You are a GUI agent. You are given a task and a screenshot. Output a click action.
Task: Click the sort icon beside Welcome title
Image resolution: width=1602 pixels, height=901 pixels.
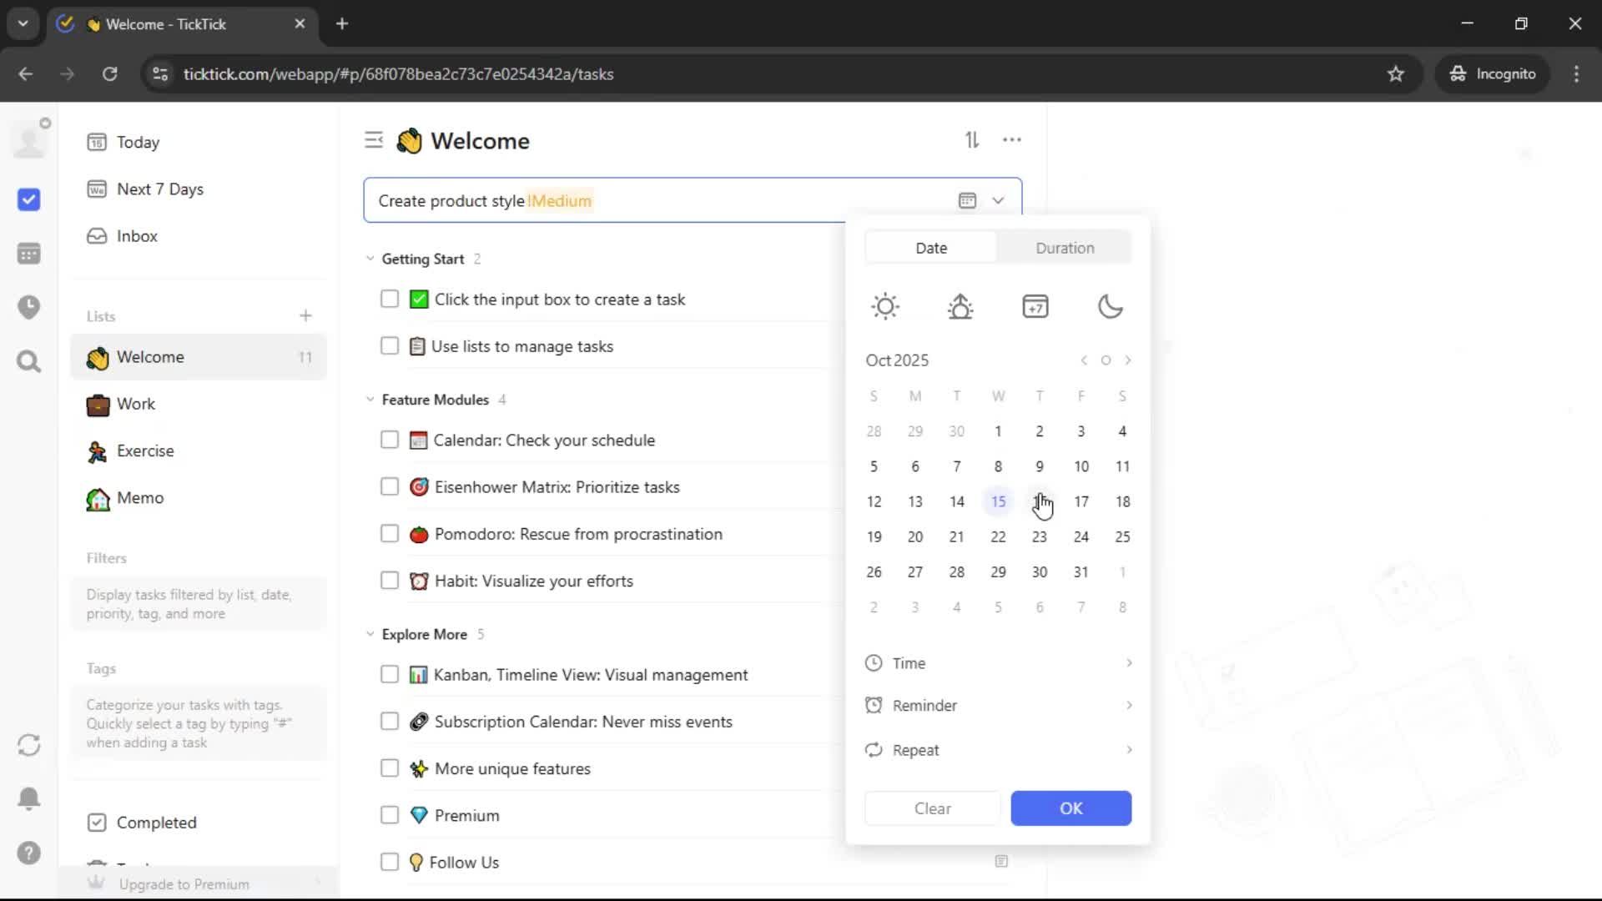pos(972,140)
